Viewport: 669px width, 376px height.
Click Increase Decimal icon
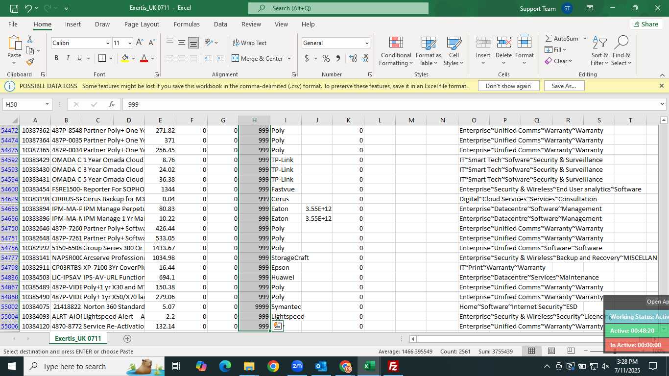(353, 58)
